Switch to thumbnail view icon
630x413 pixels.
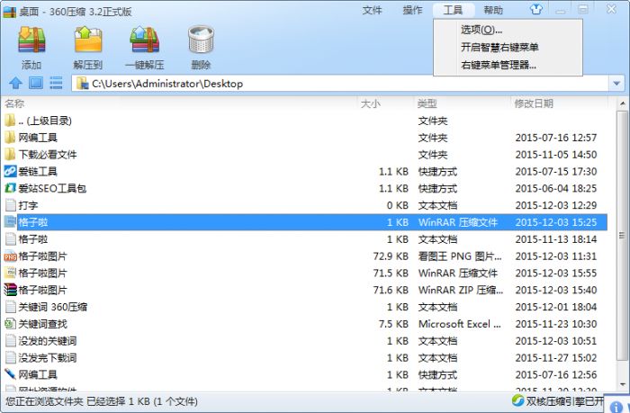tap(36, 84)
